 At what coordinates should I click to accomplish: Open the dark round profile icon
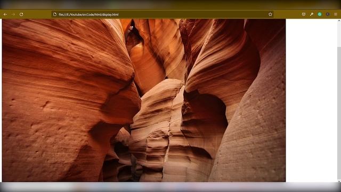[328, 14]
